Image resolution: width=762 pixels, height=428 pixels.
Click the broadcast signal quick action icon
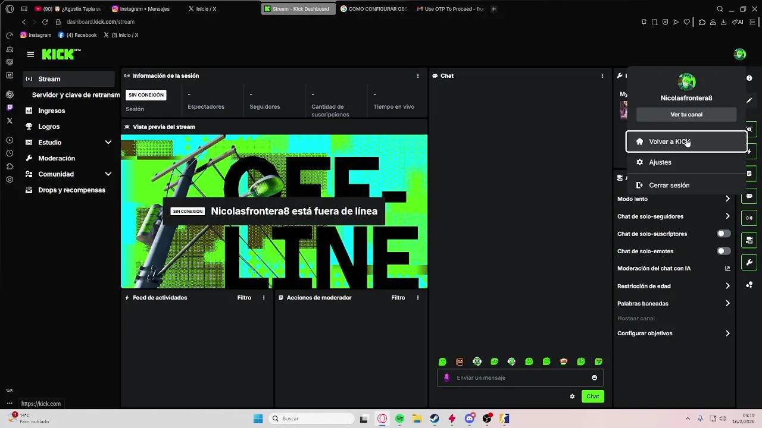coord(749,218)
